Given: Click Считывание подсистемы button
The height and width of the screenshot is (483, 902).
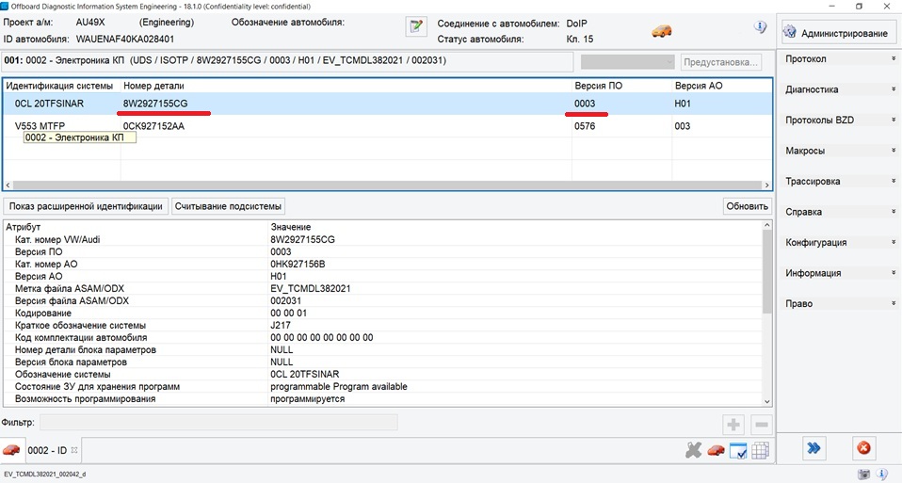Looking at the screenshot, I should (229, 206).
